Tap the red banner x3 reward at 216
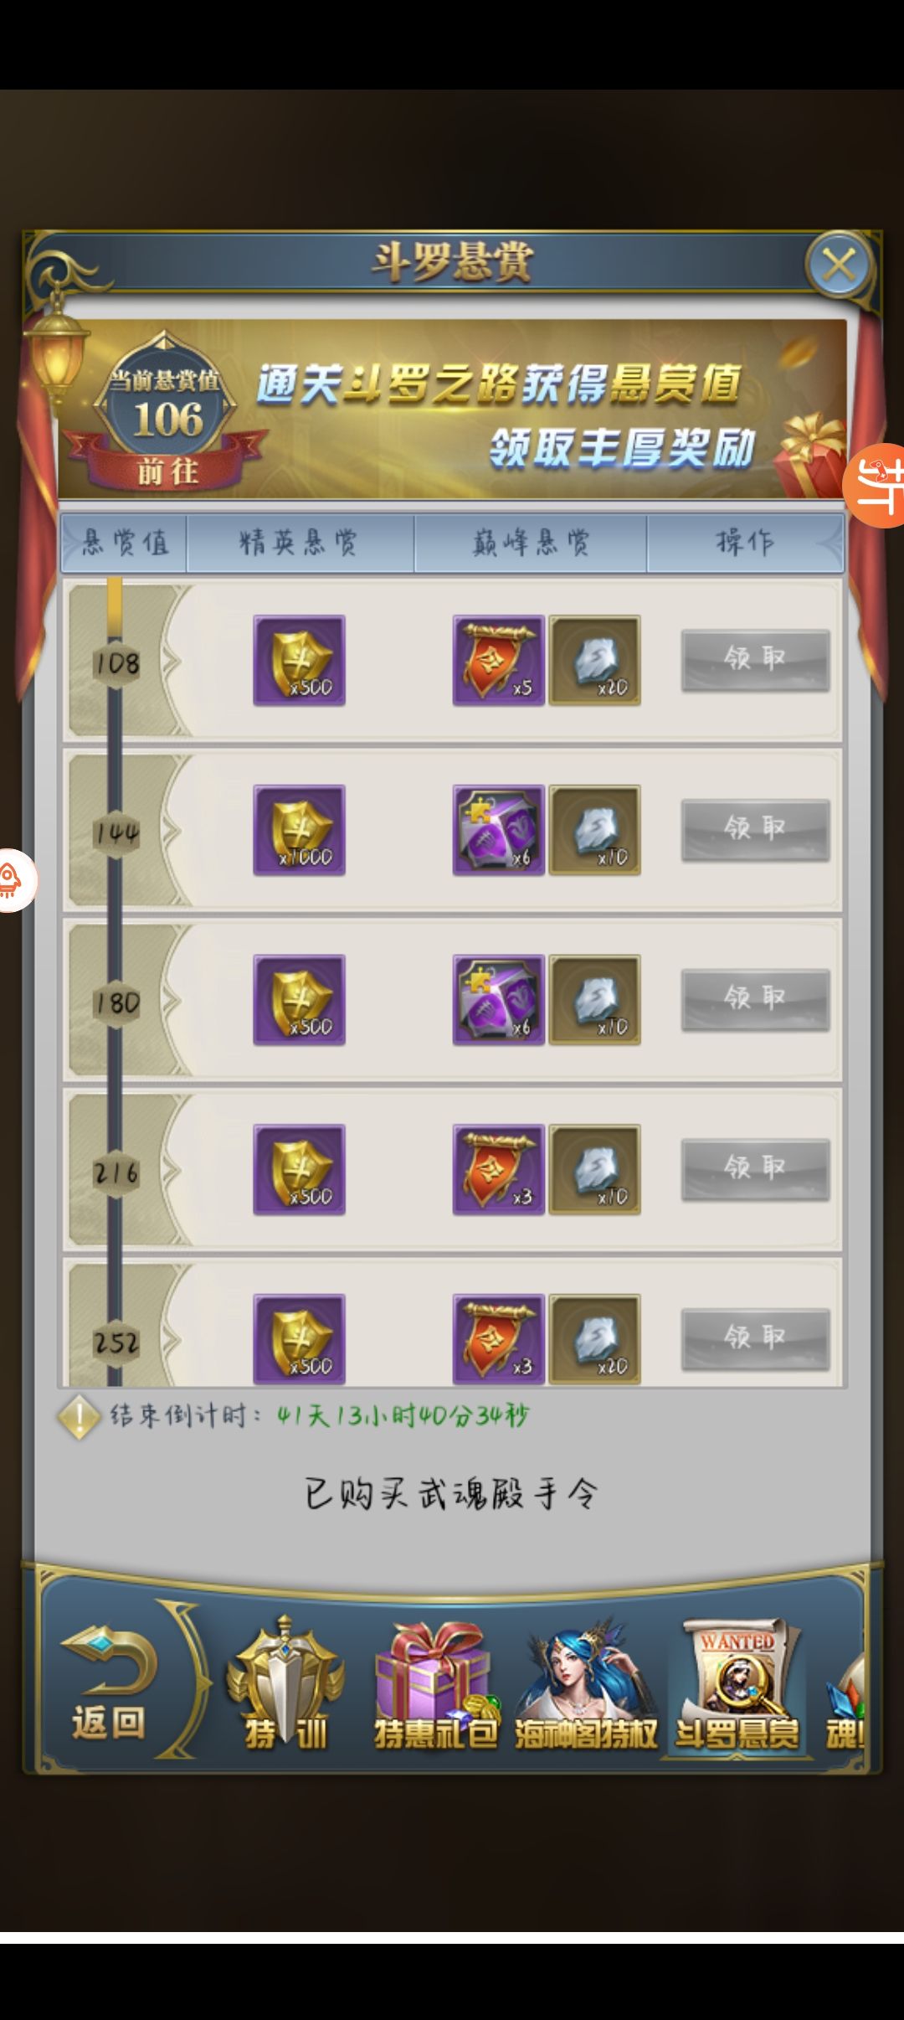The width and height of the screenshot is (904, 2020). pyautogui.click(x=498, y=1169)
